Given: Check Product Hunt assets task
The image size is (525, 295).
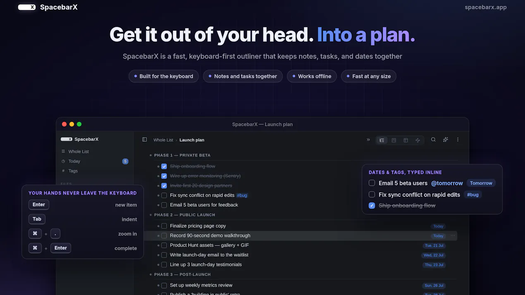Looking at the screenshot, I should [x=164, y=245].
